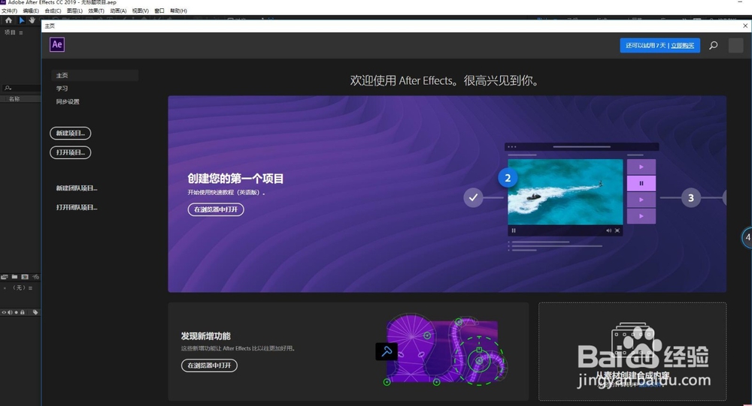Click the trial 立即购买 banner button
752x406 pixels.
pyautogui.click(x=660, y=46)
